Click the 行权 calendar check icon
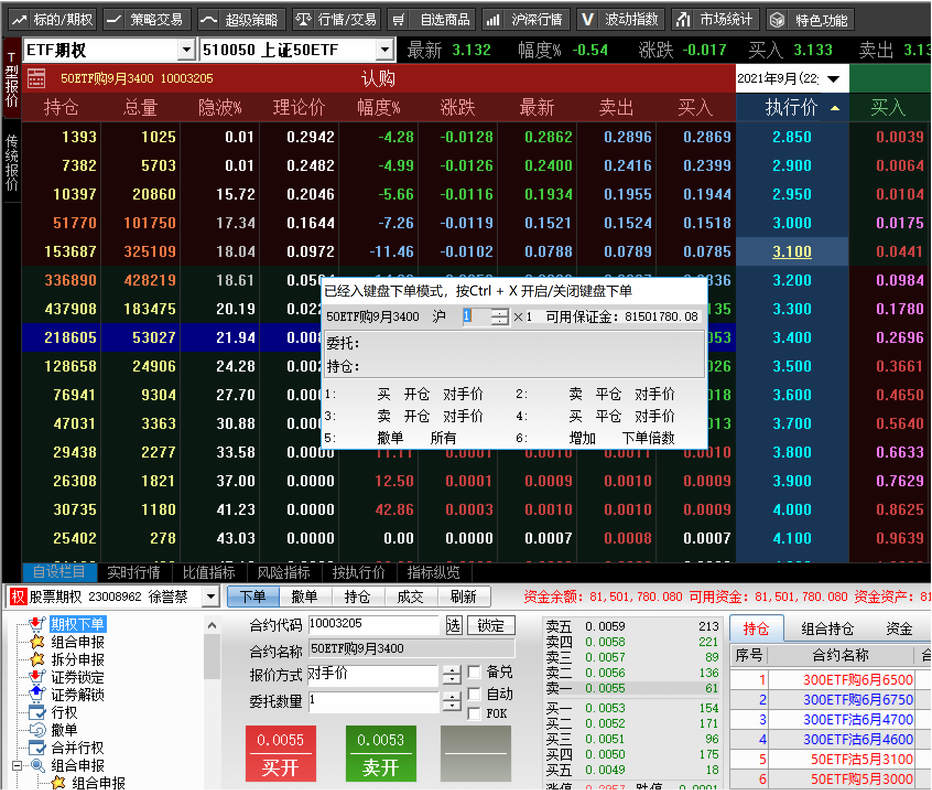 [37, 712]
